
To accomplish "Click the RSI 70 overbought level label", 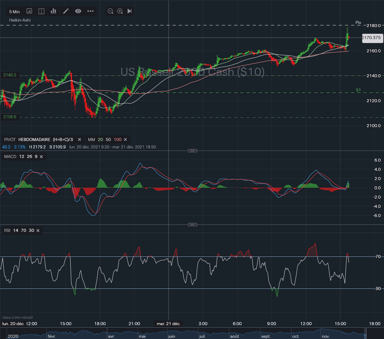I will 378,256.
